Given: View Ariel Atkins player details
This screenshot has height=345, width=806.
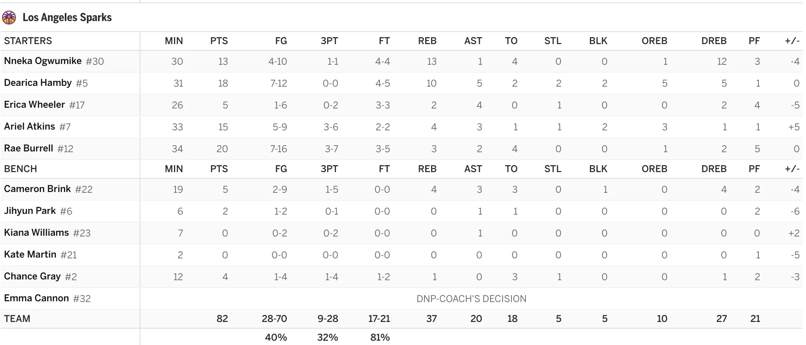Looking at the screenshot, I should coord(30,126).
